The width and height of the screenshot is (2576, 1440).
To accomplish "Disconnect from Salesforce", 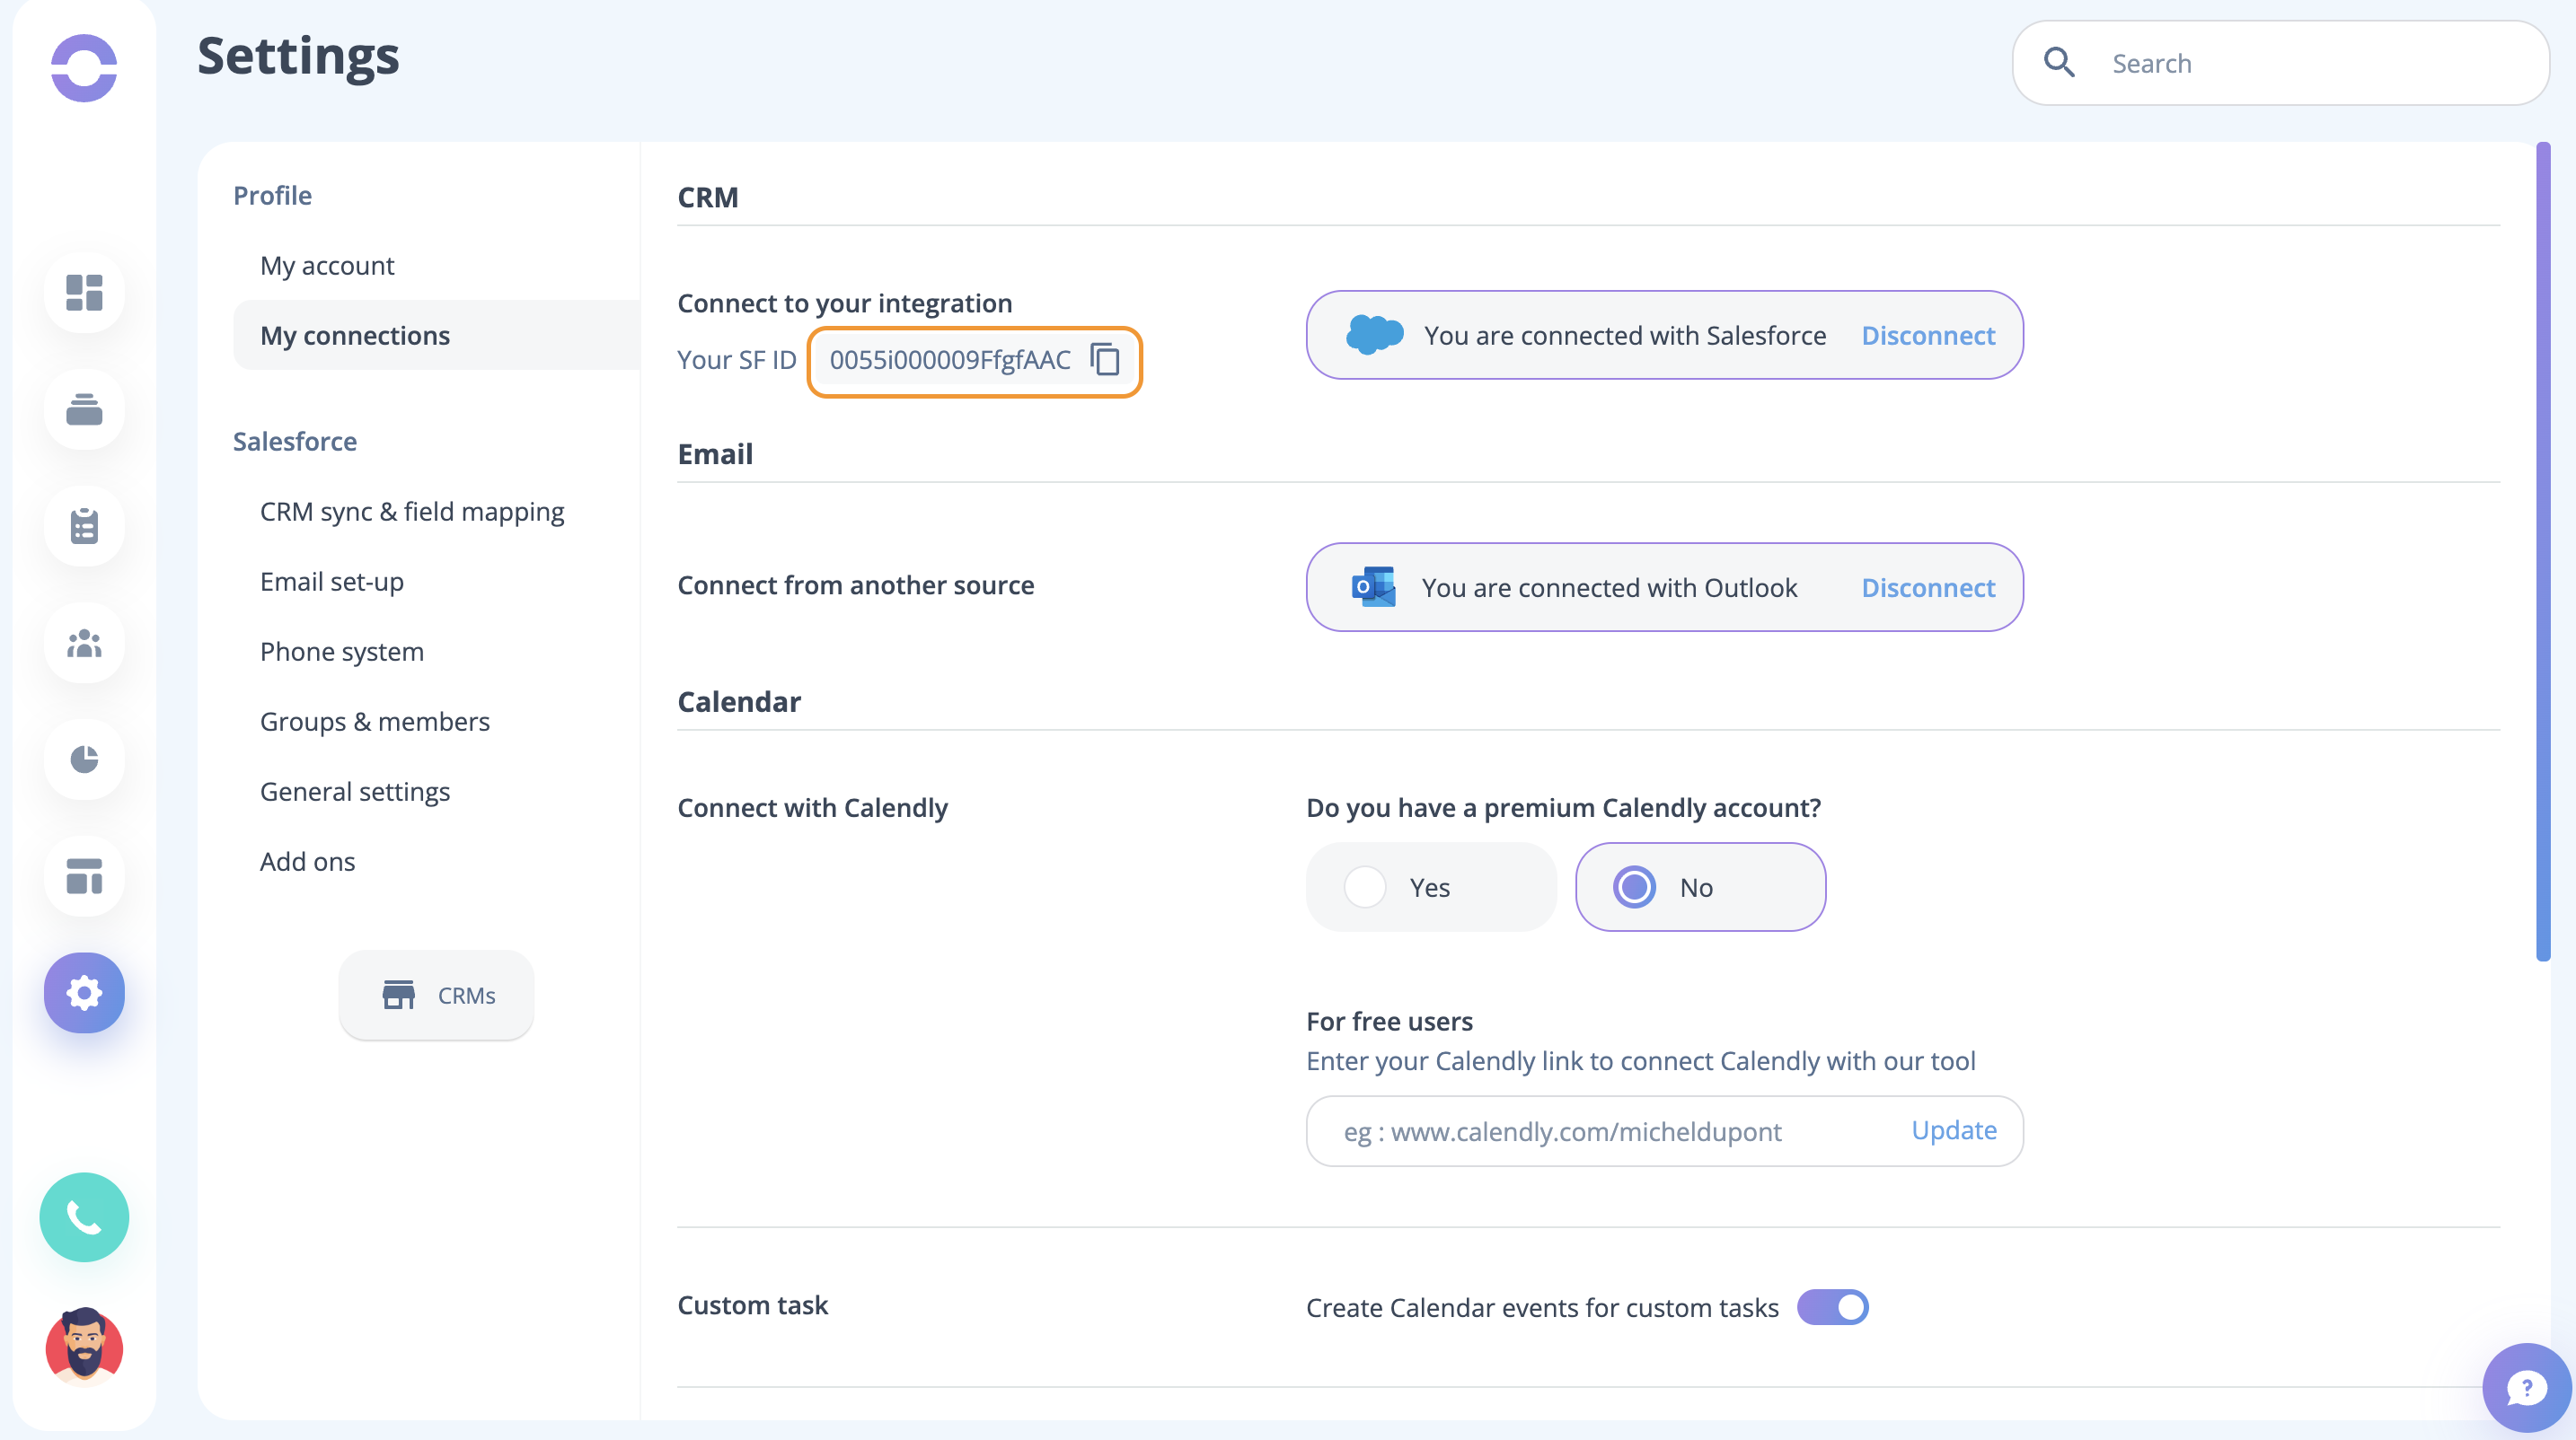I will [1927, 336].
